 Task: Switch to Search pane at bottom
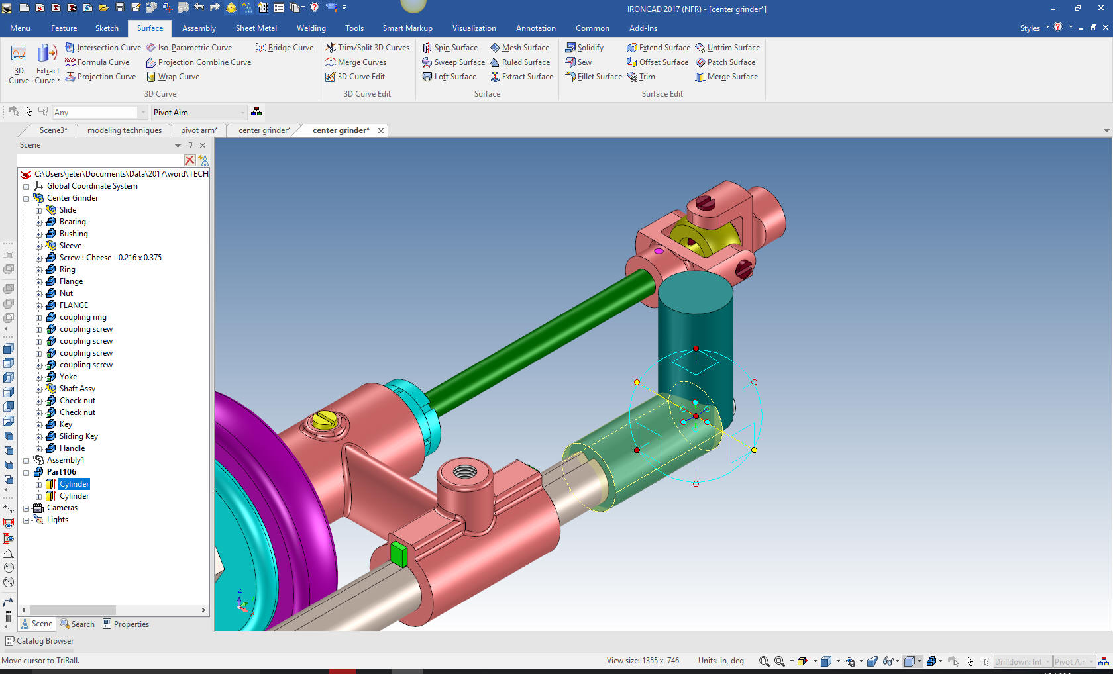pos(78,624)
